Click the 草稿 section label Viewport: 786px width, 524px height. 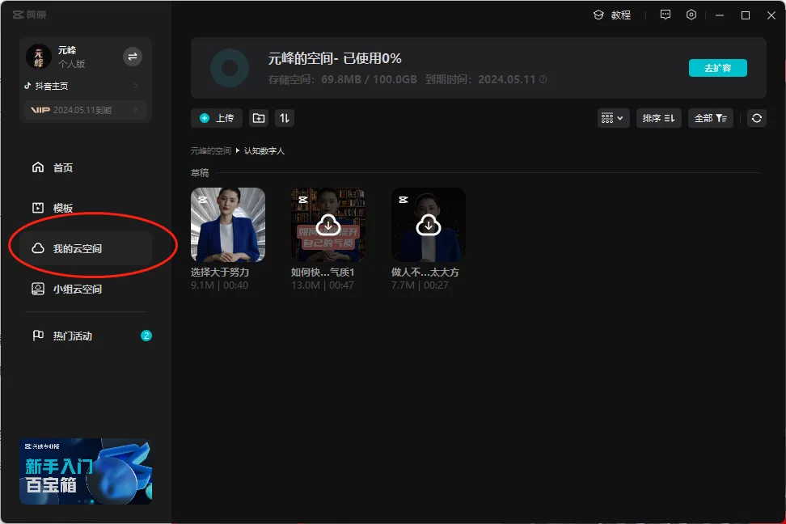pos(200,172)
